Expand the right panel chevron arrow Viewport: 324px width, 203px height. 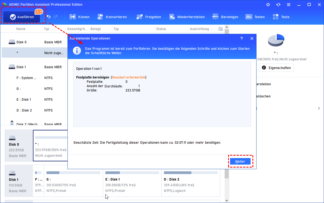[x=319, y=108]
